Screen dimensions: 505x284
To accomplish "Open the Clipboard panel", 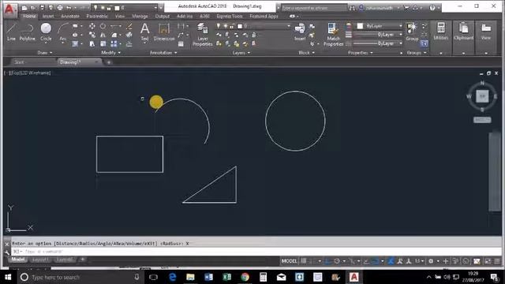I will 463,32.
